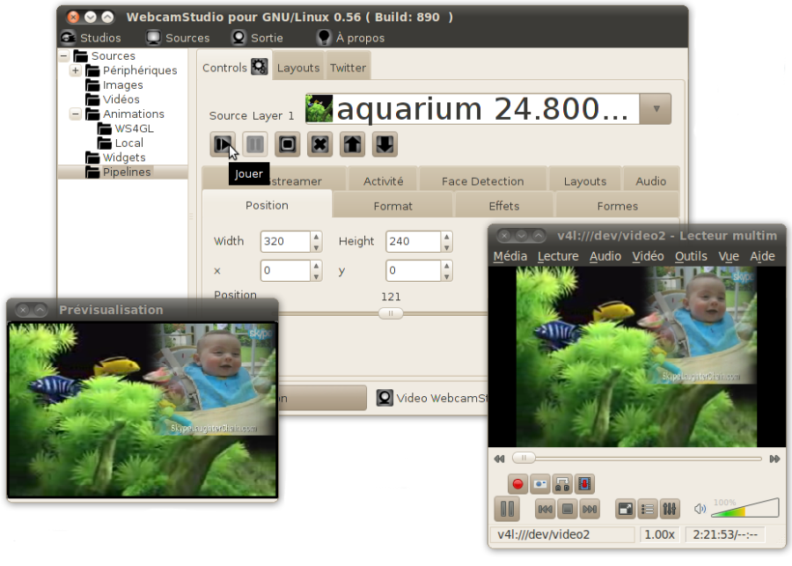Open the Formes tab
The width and height of the screenshot is (792, 566).
[x=617, y=206]
